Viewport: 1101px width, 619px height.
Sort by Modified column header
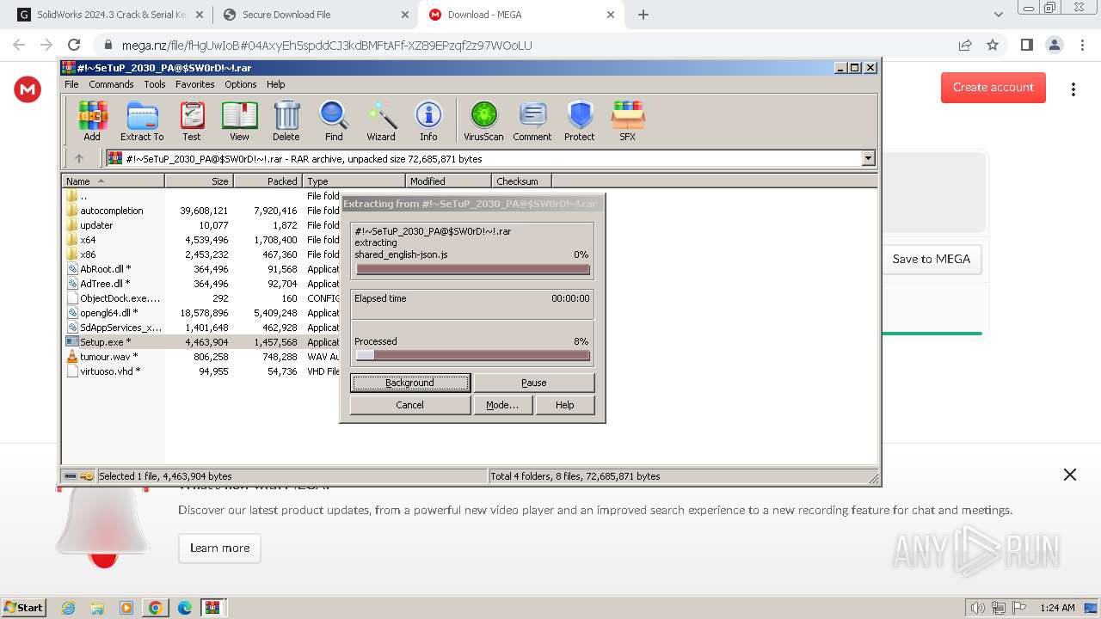[448, 181]
